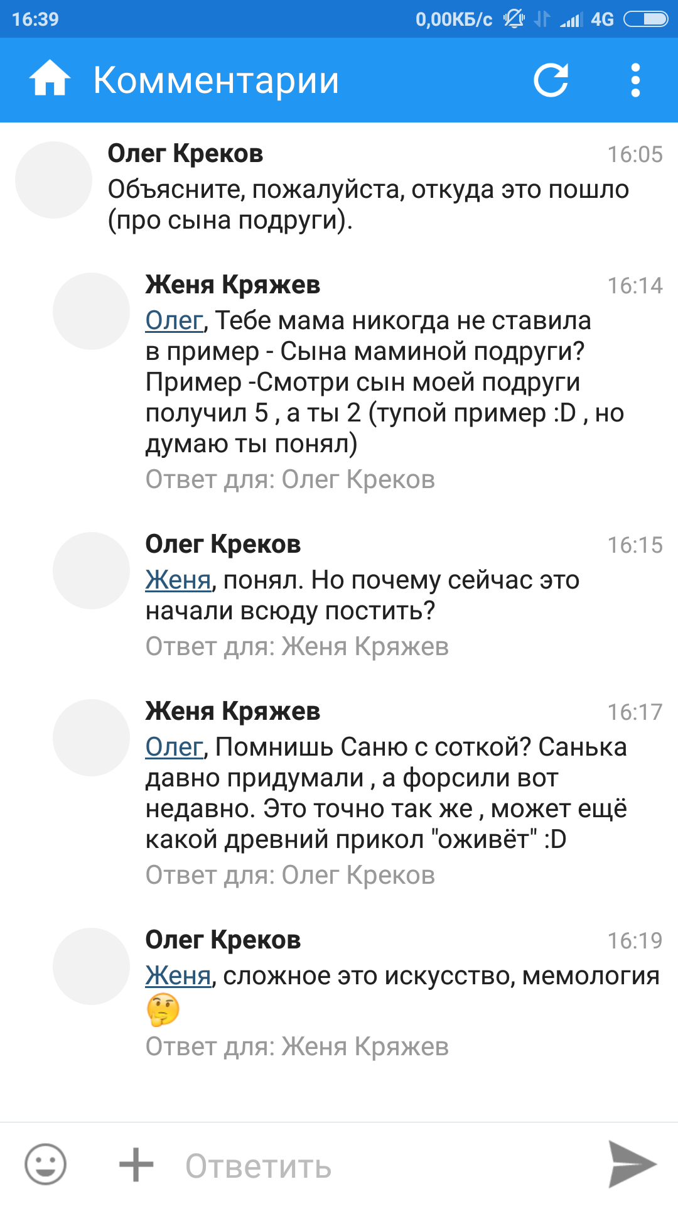Open avatar of 16:05 comment by Олег Креков
Screen dimensions: 678x1206
(x=53, y=180)
